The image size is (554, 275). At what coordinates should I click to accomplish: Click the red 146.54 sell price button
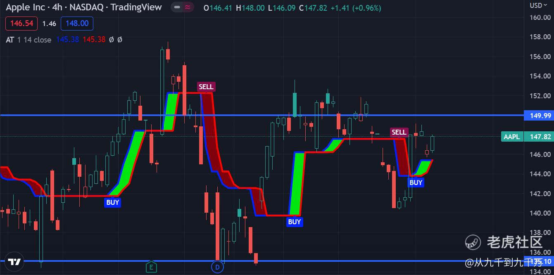click(x=21, y=24)
